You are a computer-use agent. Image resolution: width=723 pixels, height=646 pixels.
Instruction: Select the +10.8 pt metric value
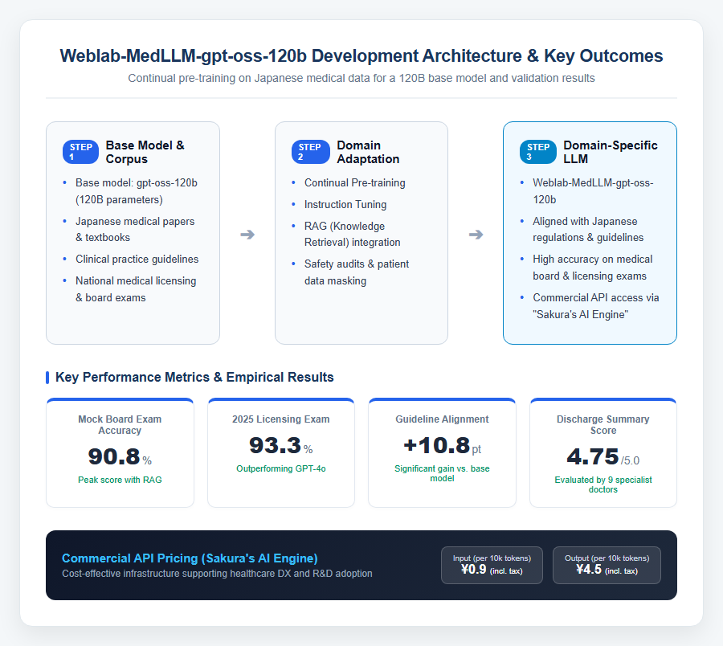[x=442, y=446]
